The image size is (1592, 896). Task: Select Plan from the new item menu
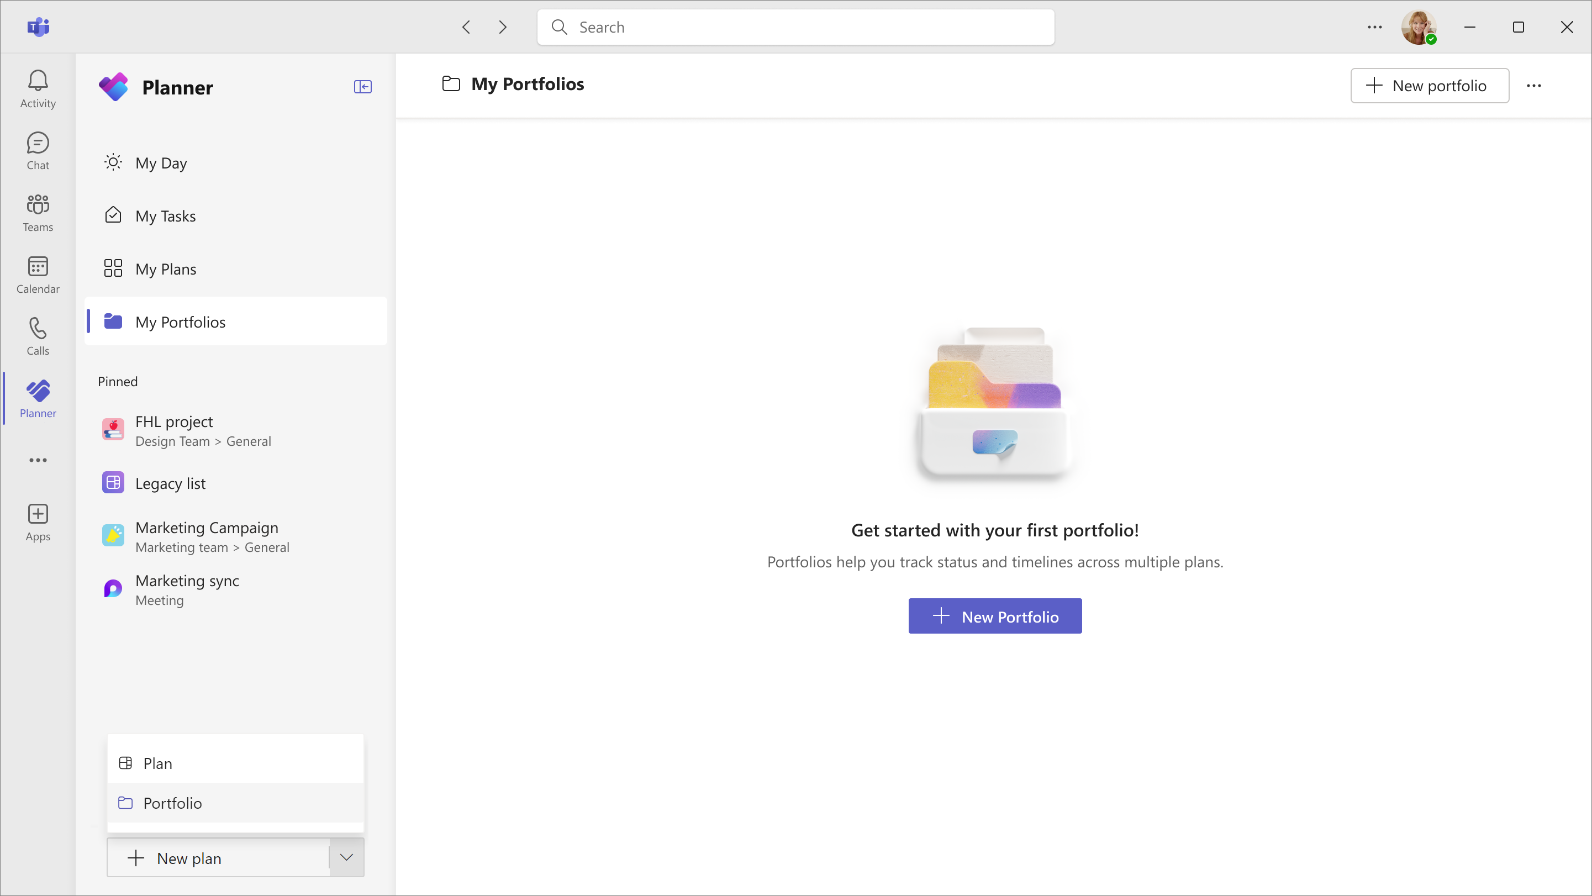point(158,763)
